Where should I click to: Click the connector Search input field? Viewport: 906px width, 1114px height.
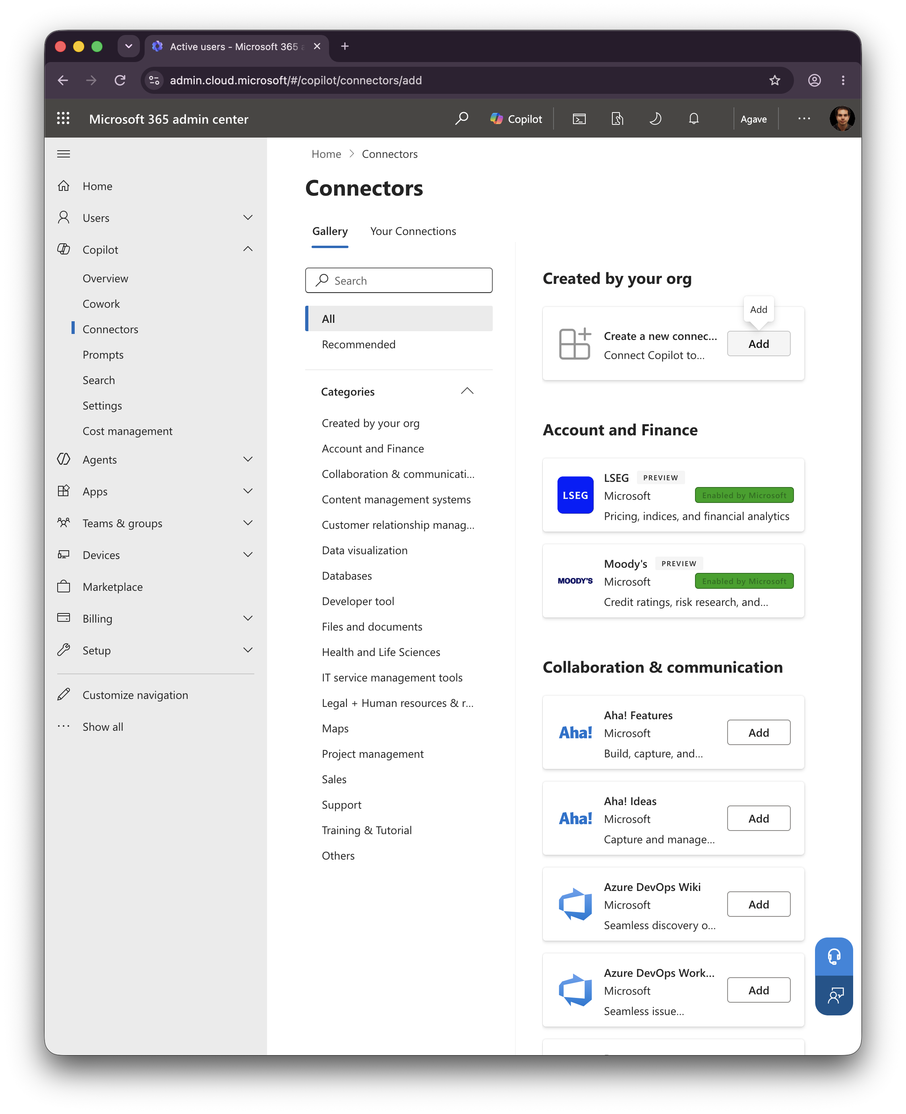(x=399, y=280)
